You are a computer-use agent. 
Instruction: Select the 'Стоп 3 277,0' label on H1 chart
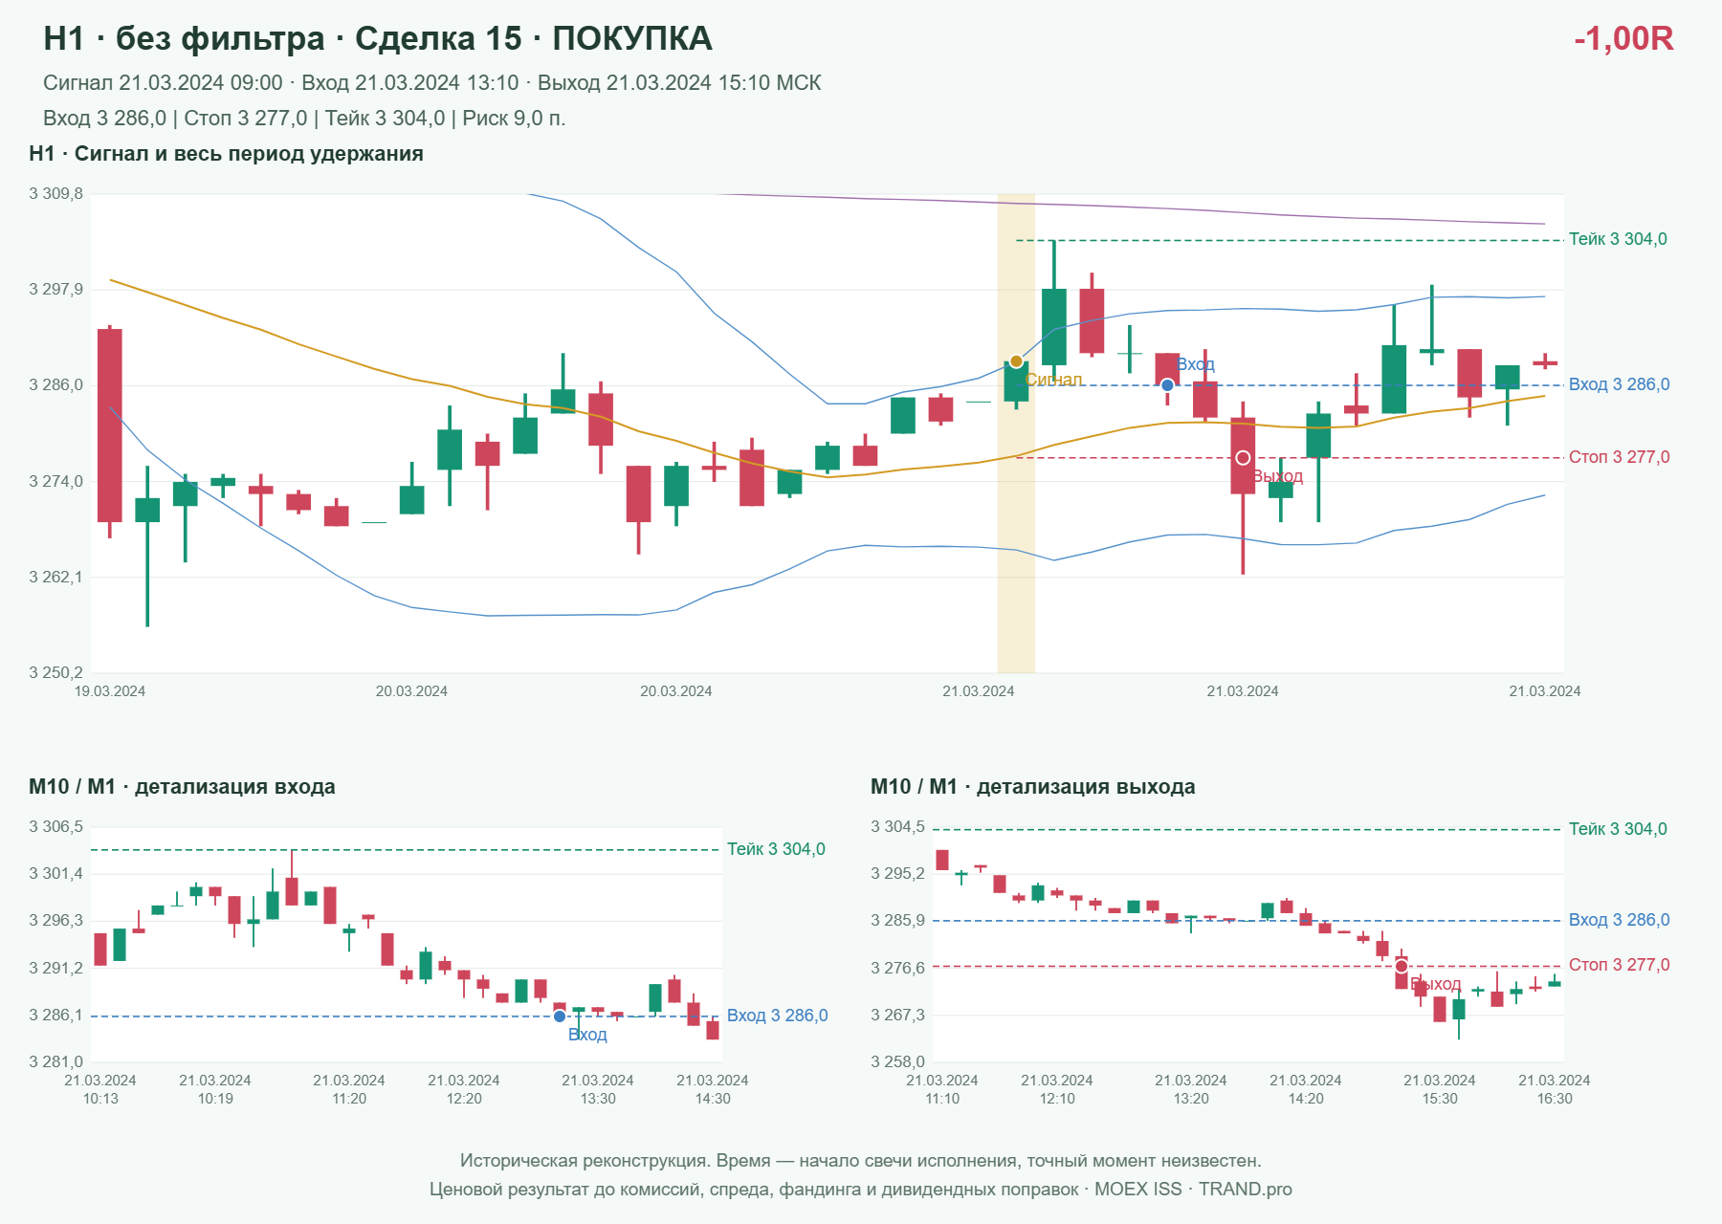pyautogui.click(x=1619, y=457)
